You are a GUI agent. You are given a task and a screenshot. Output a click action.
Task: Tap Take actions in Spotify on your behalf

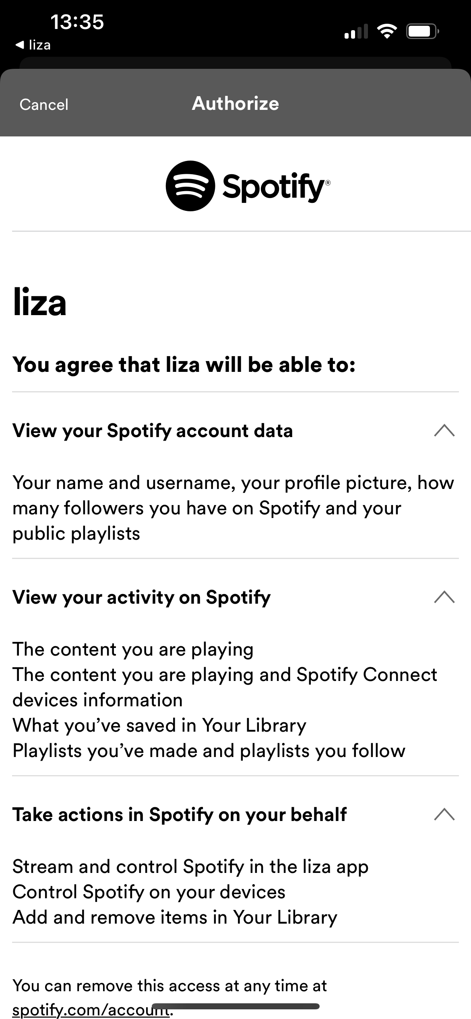[x=180, y=815]
